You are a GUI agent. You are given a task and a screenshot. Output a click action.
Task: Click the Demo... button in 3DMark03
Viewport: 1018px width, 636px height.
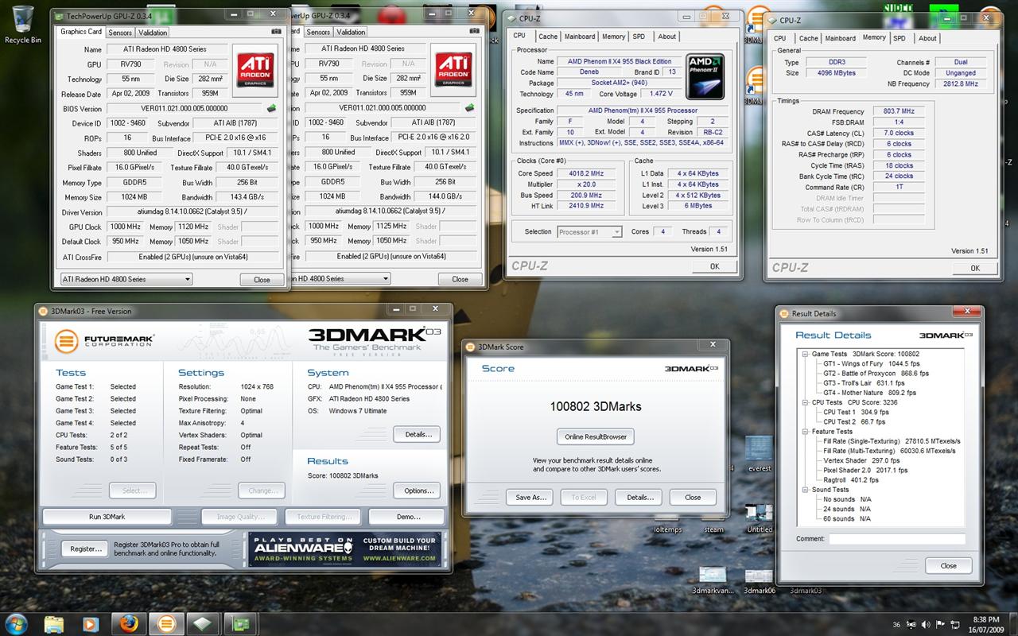coord(407,517)
